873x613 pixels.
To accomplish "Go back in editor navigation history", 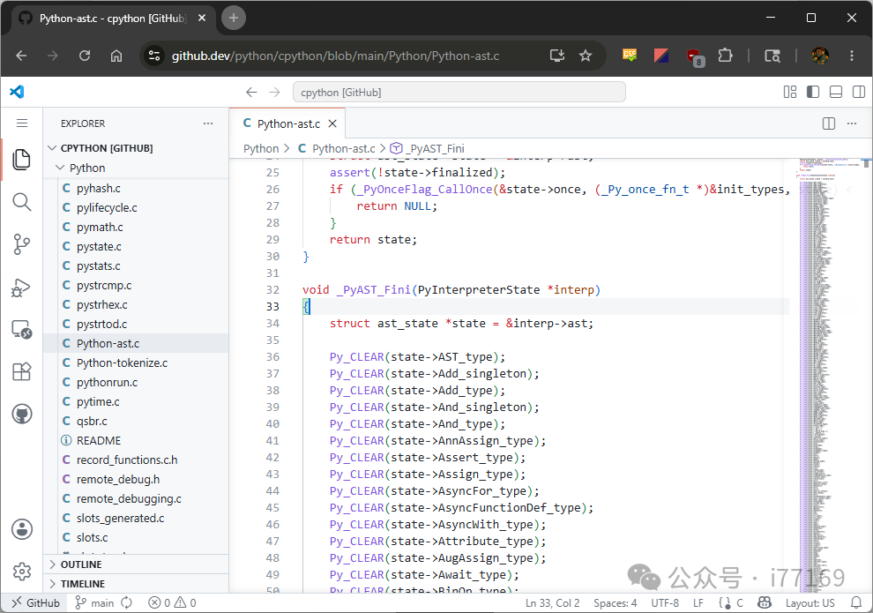I will 251,92.
